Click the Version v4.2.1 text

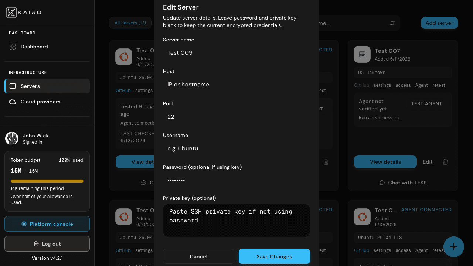point(47,258)
